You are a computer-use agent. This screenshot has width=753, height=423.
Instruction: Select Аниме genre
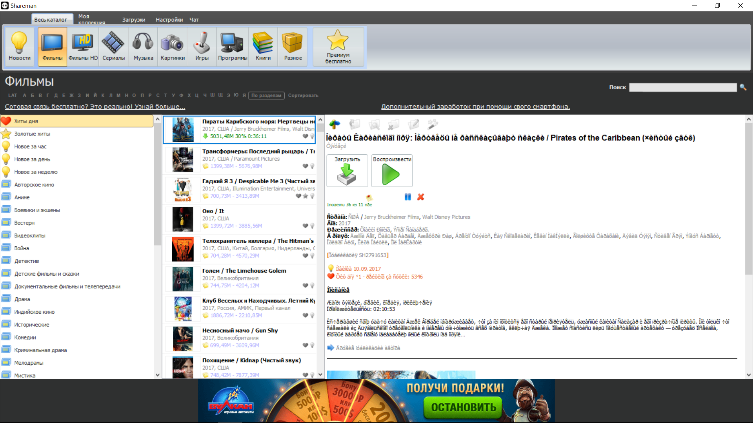(77, 197)
